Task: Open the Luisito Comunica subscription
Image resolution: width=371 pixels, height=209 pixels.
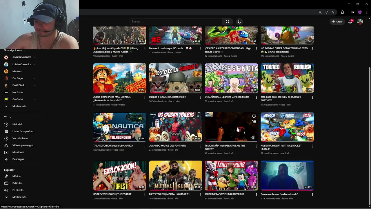Action: click(x=20, y=64)
